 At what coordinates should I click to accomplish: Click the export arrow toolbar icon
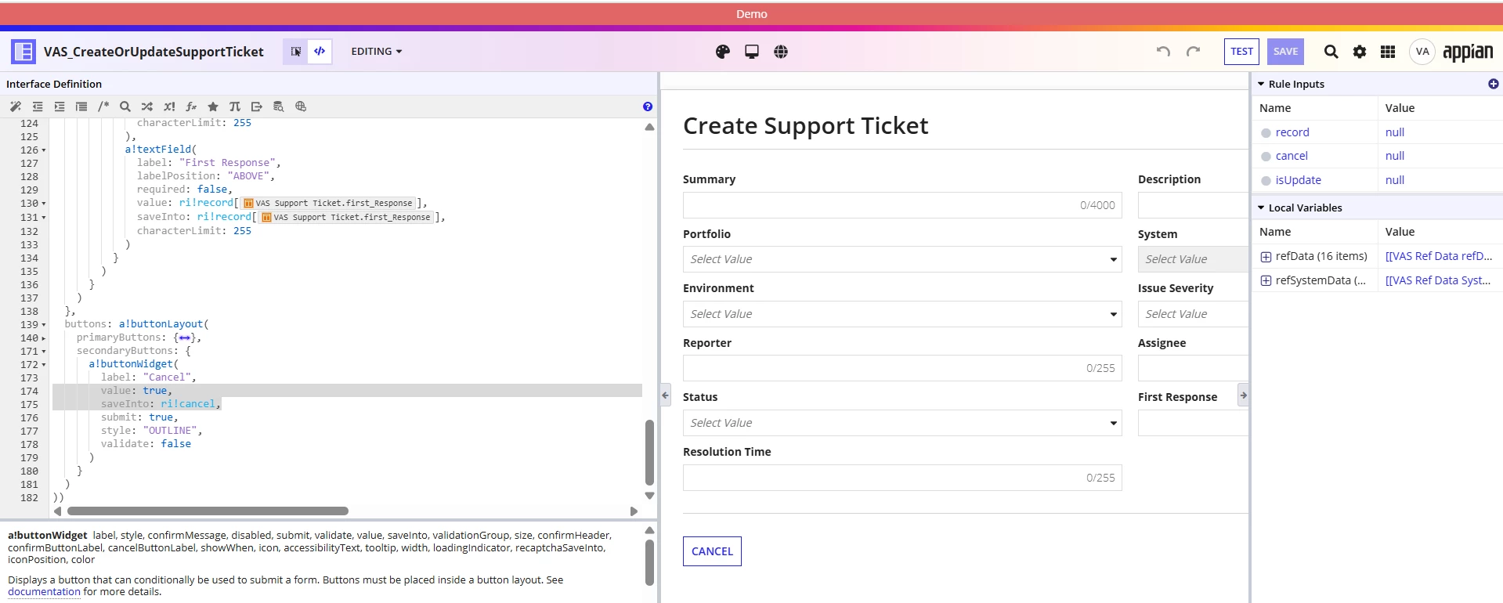click(x=257, y=107)
